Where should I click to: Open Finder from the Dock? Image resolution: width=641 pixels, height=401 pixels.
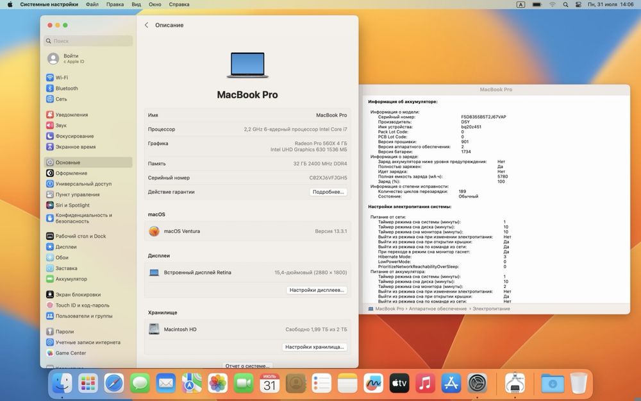[x=62, y=384]
